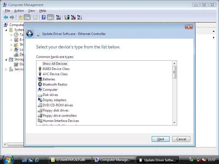This screenshot has width=219, height=164.
Task: Select the Bluetooth Radios icon
Action: (x=40, y=84)
